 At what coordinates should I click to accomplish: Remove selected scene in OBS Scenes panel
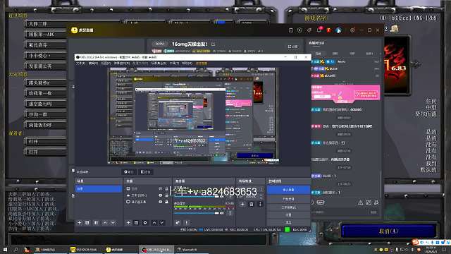click(x=87, y=223)
